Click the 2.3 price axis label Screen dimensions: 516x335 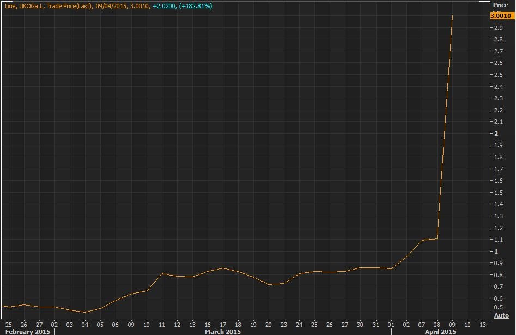pos(498,98)
